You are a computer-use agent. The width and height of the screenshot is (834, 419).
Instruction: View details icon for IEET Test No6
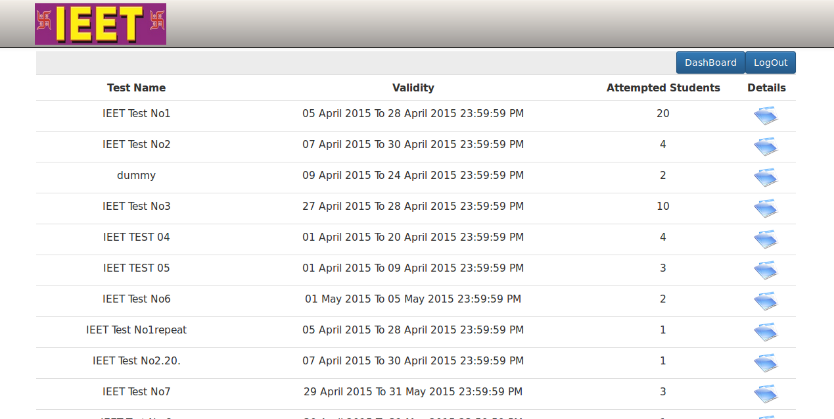pos(766,301)
